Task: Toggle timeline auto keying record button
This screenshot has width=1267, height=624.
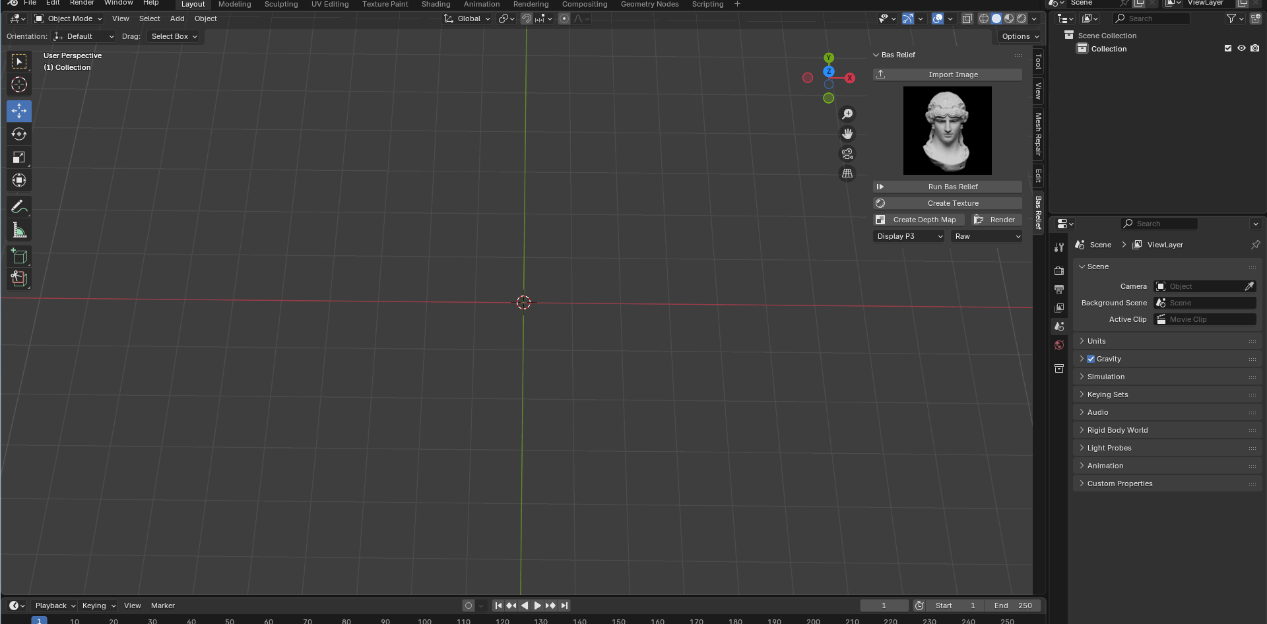Action: click(x=469, y=606)
